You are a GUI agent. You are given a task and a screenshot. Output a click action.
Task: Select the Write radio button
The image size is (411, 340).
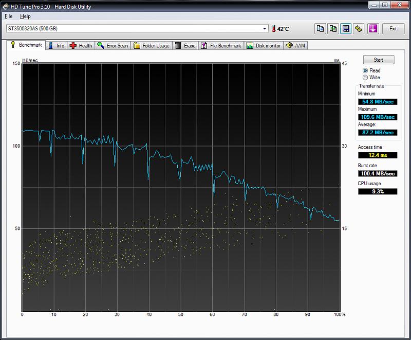point(365,77)
